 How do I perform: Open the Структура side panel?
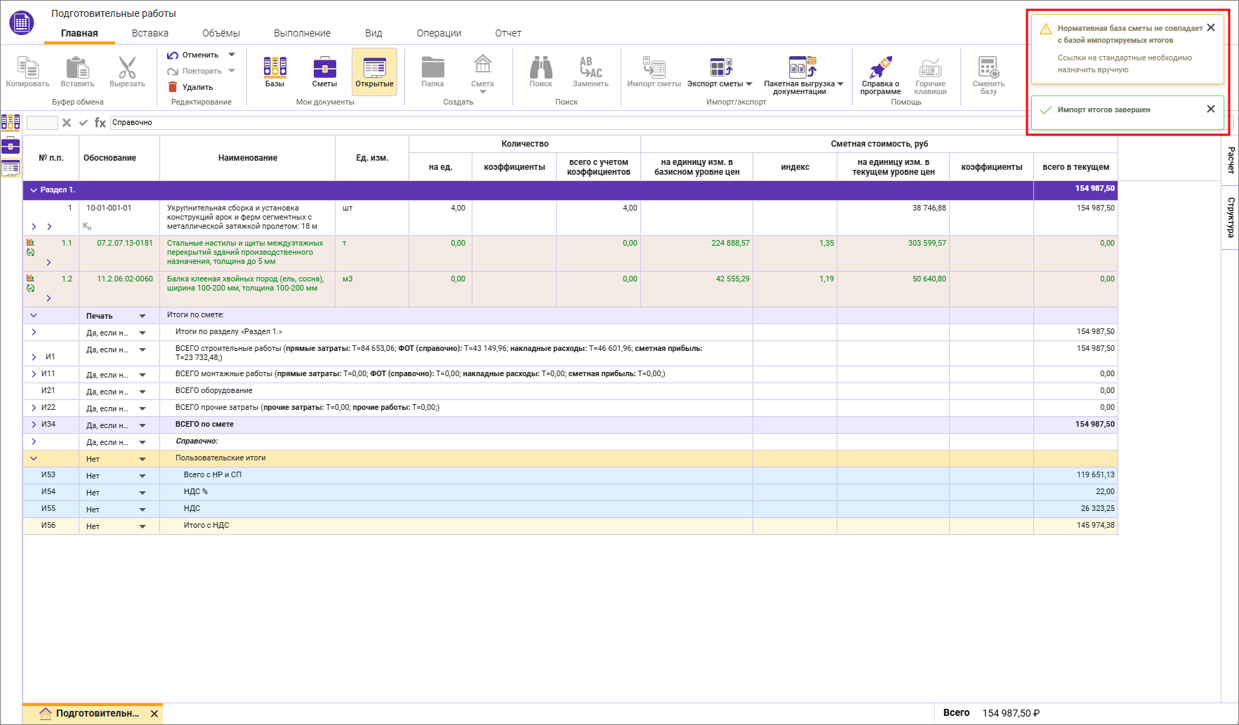tap(1231, 218)
